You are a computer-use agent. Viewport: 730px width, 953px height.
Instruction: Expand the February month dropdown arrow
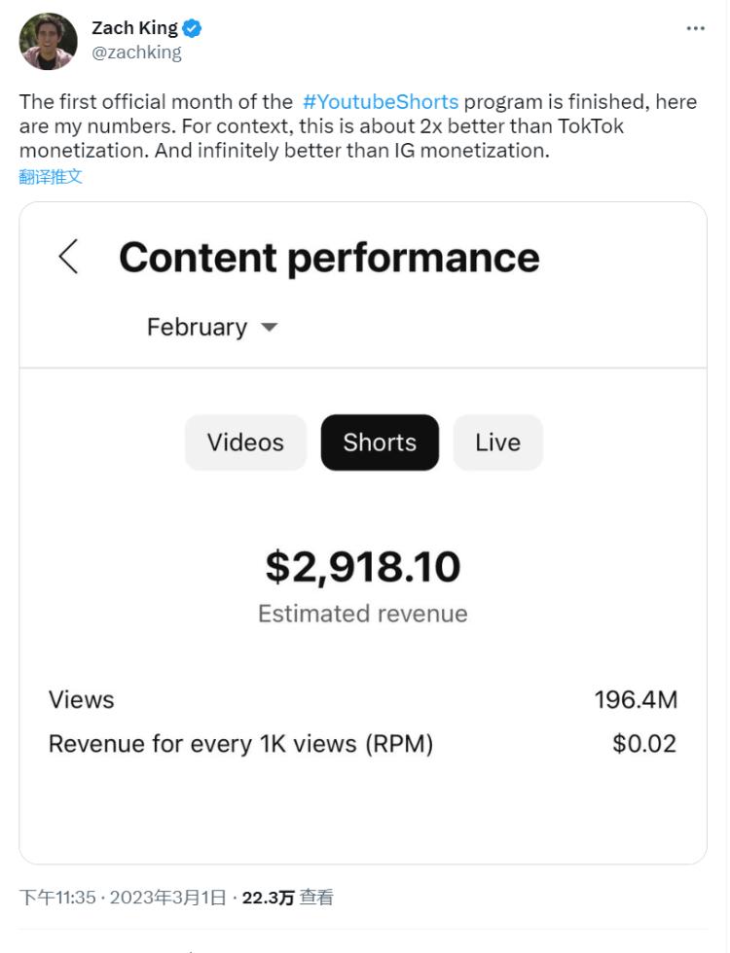click(269, 328)
